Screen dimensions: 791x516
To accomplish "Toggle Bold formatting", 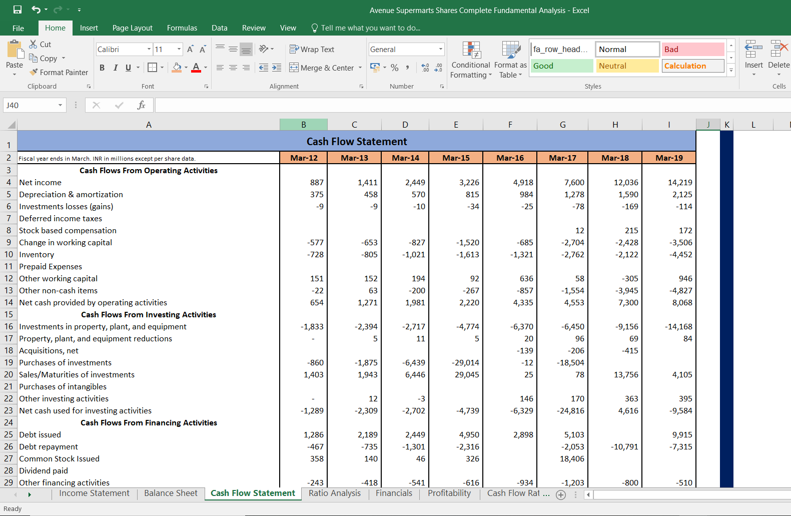I will point(102,68).
